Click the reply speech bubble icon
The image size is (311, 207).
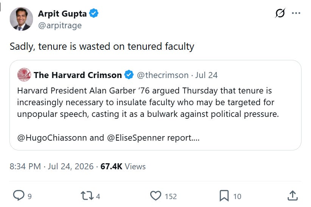[19, 196]
